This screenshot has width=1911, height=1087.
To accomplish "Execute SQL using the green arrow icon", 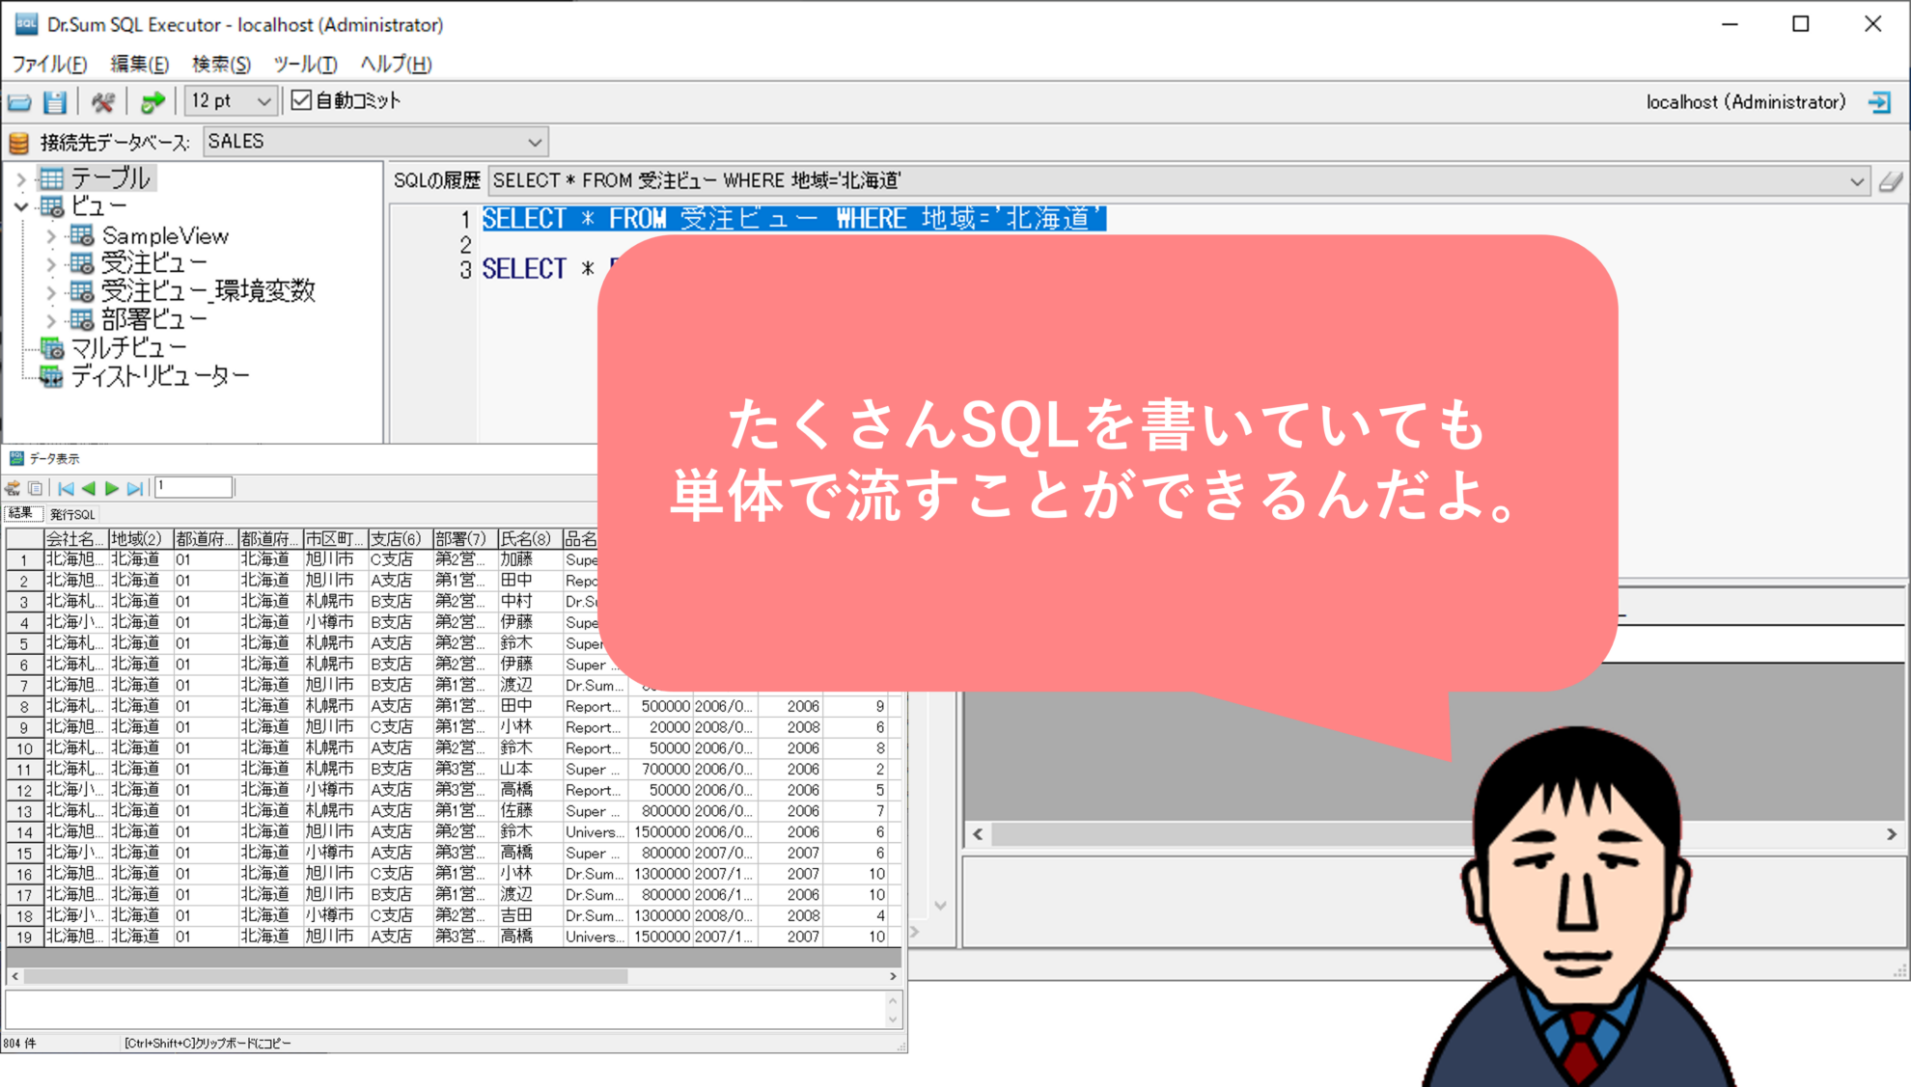I will (152, 101).
